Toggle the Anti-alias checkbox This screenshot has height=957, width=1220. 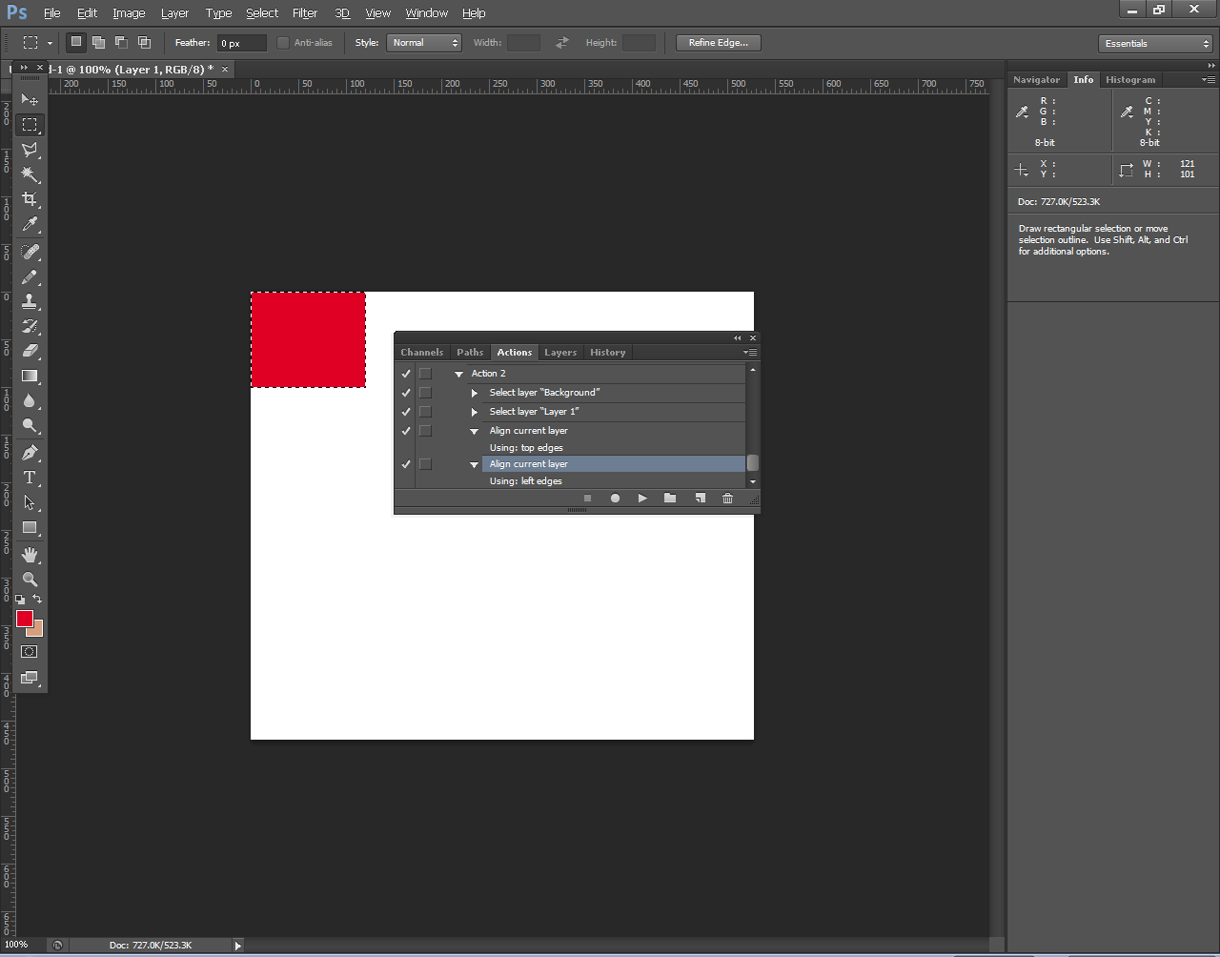click(x=283, y=43)
